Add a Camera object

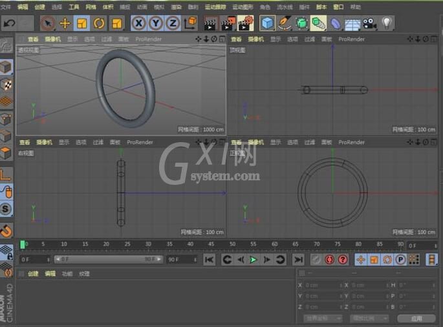[x=369, y=23]
